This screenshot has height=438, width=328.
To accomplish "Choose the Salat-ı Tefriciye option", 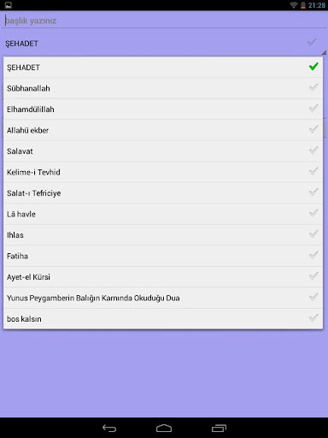I will click(163, 193).
